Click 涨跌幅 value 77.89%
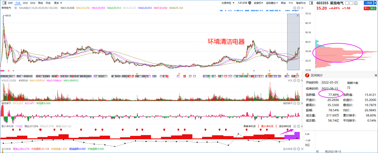Screen dimensions: 378x153 333,95
